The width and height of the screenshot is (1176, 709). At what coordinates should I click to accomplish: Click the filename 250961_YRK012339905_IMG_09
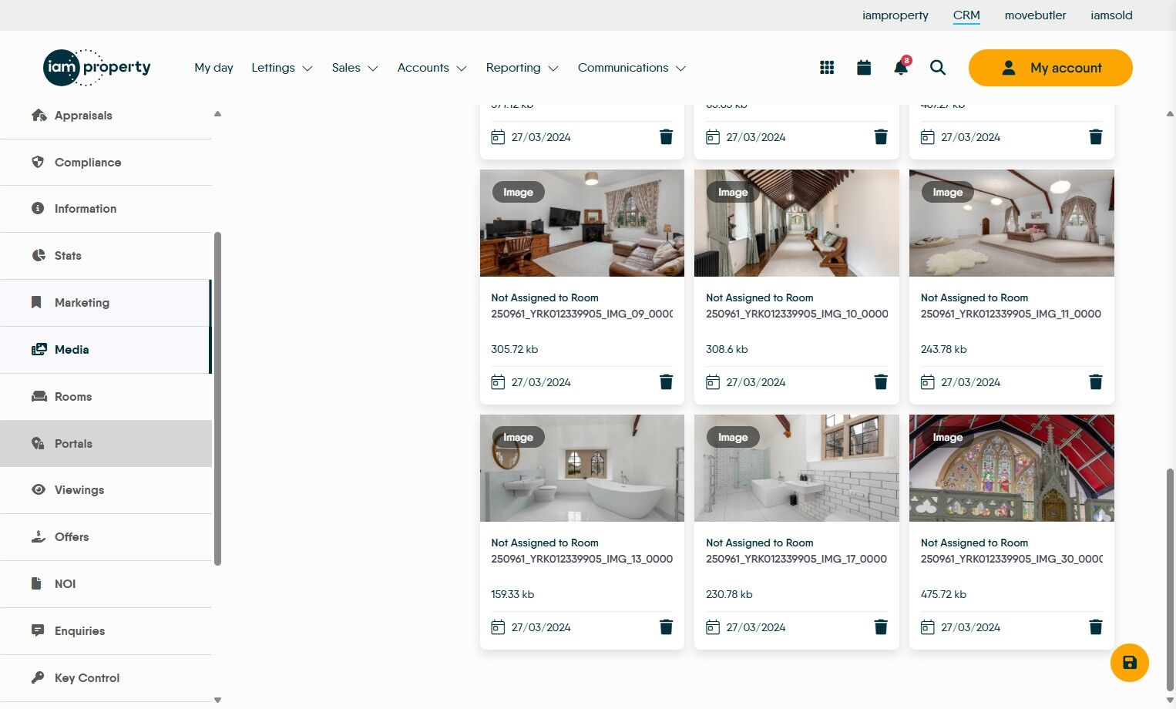pos(582,314)
